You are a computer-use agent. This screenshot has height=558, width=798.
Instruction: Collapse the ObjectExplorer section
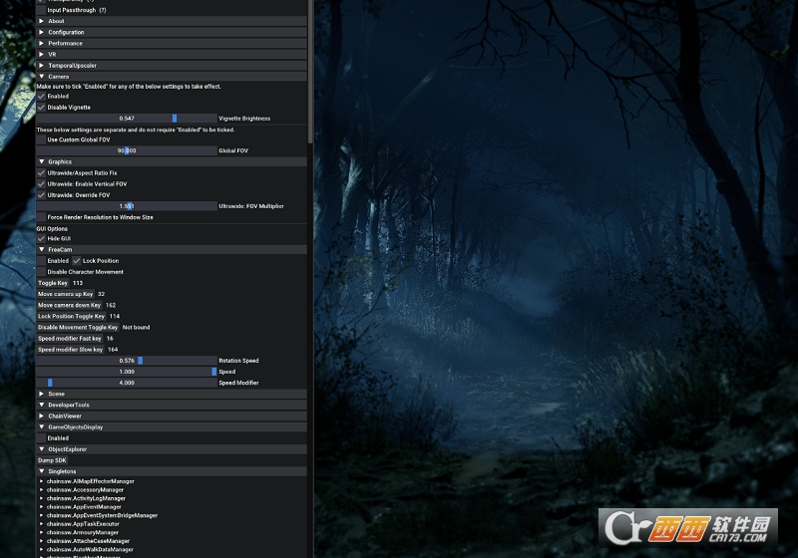172,449
